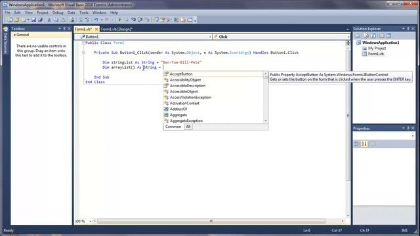The image size is (420, 236).
Task: Switch IntelliSense list to Common tab
Action: pyautogui.click(x=173, y=127)
